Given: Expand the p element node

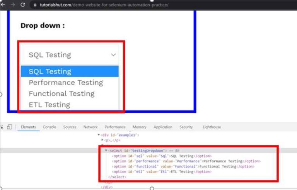Looking at the screenshot, I should 102,140.
